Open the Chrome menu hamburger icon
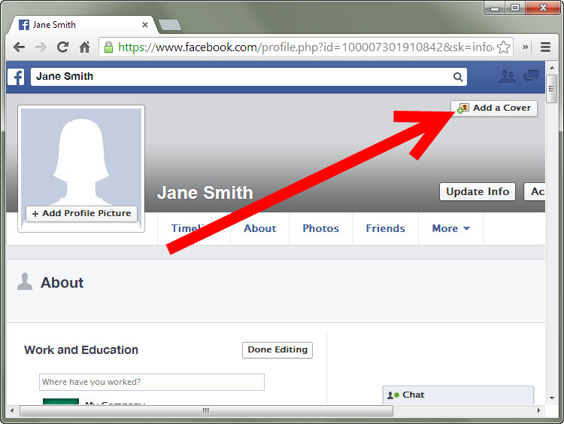Viewport: 564px width, 424px height. [x=546, y=47]
